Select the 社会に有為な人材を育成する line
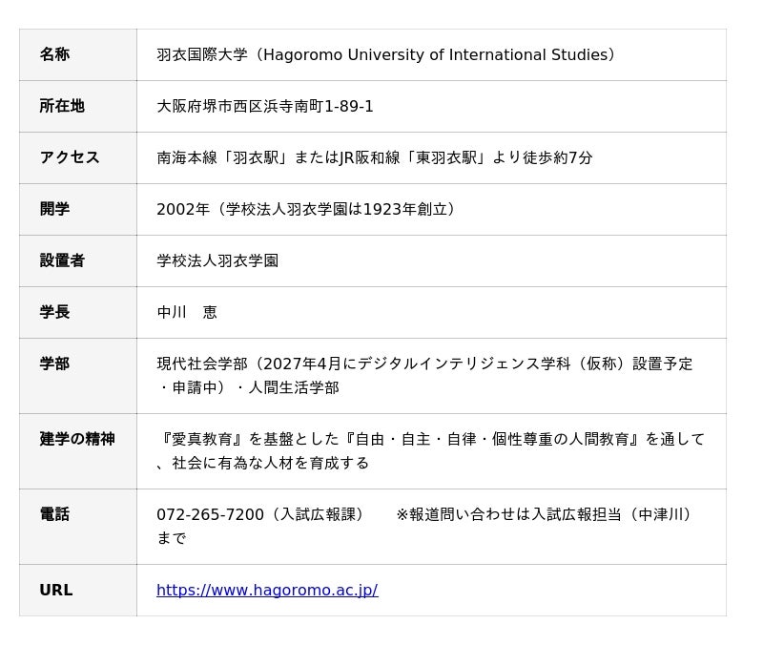Screen dimensions: 763x645 pos(271,463)
